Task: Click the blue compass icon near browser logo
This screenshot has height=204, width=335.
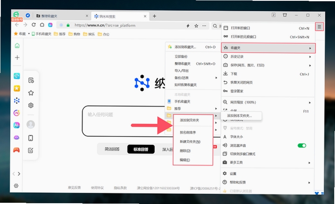Action: 28,15
